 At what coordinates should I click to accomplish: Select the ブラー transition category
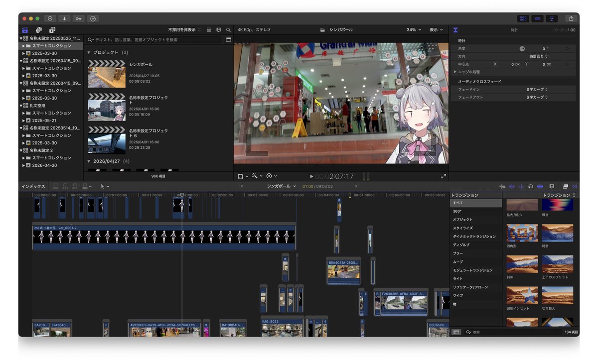click(476, 253)
